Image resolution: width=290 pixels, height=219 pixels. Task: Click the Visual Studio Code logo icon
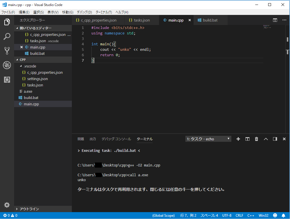pos(4,5)
